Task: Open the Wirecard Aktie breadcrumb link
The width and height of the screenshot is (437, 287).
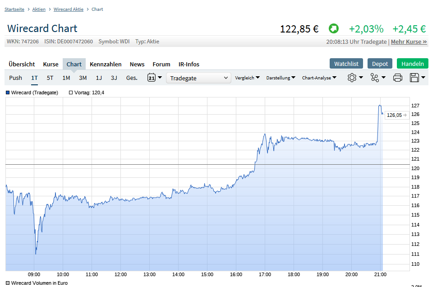Action: pos(69,9)
